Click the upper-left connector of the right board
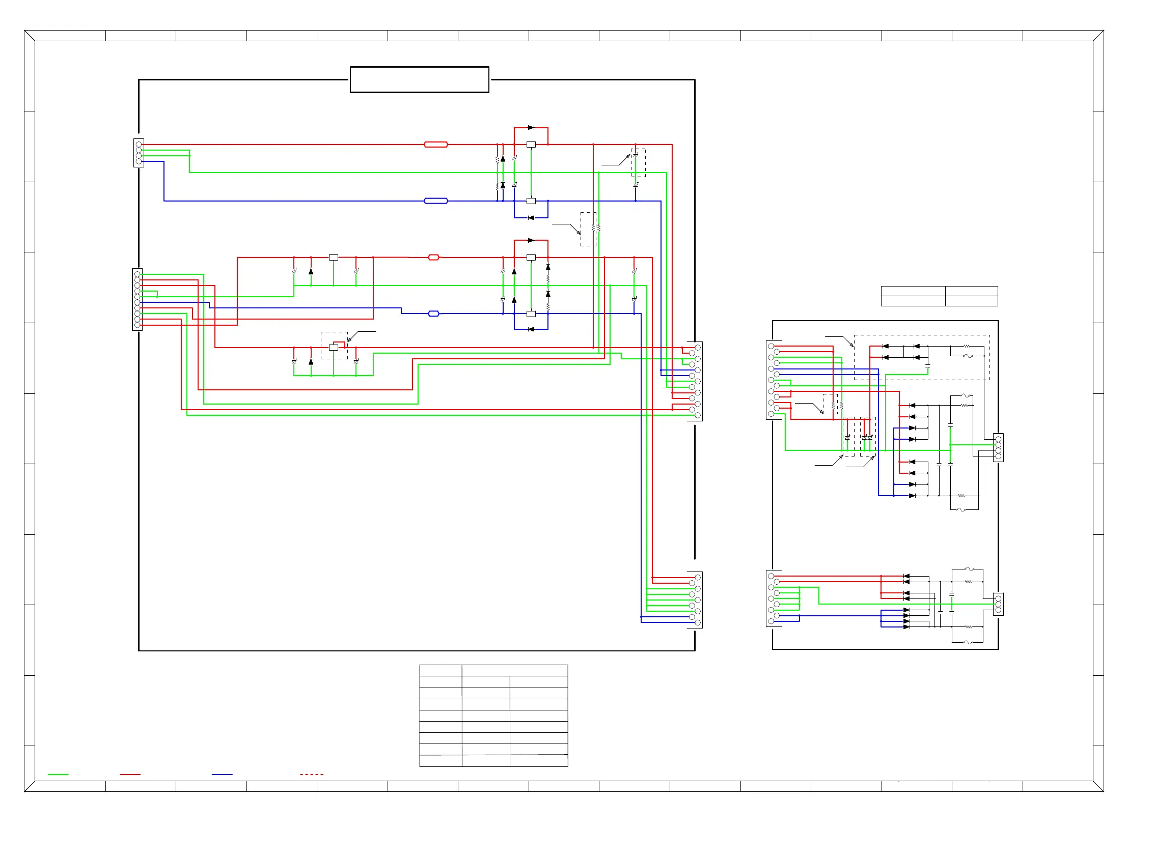 pos(774,380)
